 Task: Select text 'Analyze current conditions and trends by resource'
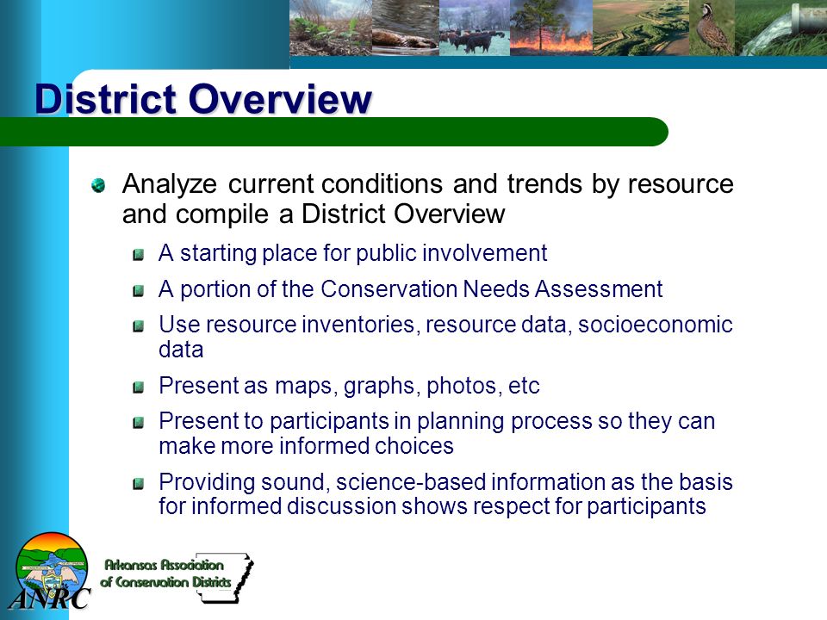[428, 184]
